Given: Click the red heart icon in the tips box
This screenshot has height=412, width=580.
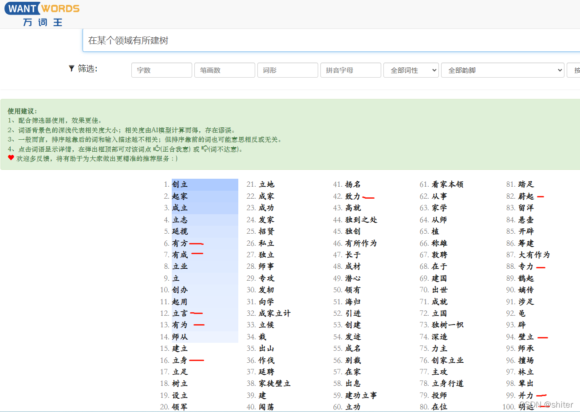Looking at the screenshot, I should (x=11, y=157).
